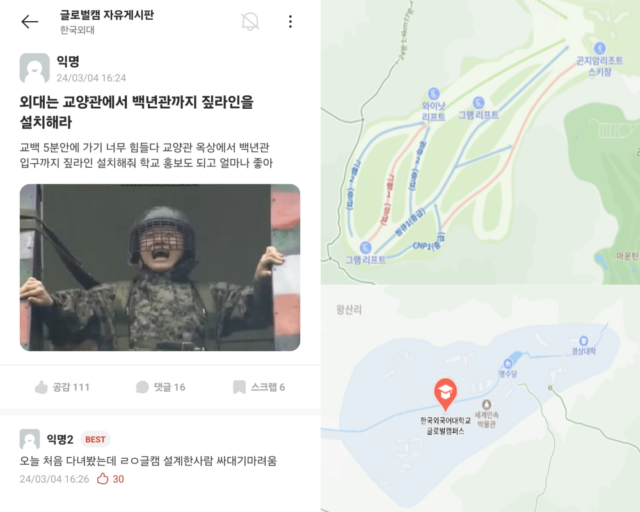The width and height of the screenshot is (640, 512).
Task: Open 글로벌캠 자유게시판 board title
Action: (107, 15)
